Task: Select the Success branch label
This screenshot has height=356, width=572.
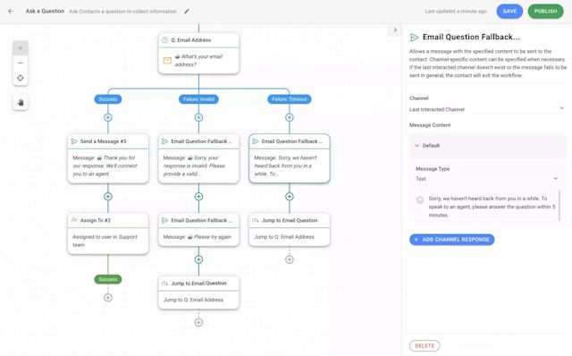Action: click(108, 99)
